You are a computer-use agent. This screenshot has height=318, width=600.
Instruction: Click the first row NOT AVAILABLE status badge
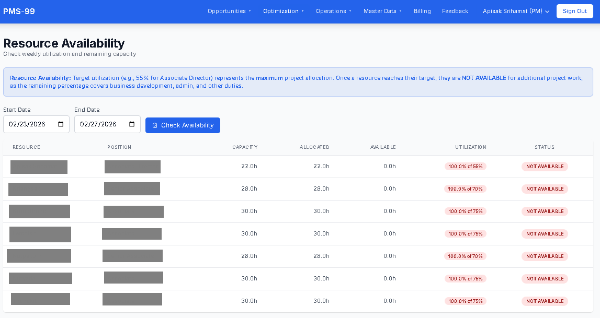pyautogui.click(x=545, y=167)
